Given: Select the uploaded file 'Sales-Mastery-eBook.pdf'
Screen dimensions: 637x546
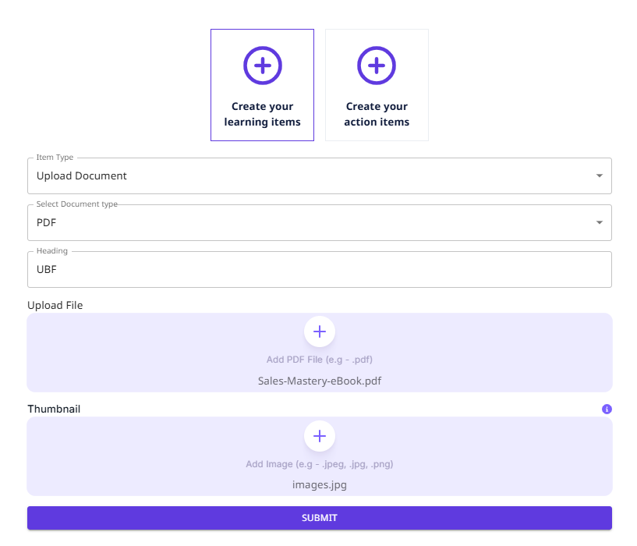Looking at the screenshot, I should [319, 381].
